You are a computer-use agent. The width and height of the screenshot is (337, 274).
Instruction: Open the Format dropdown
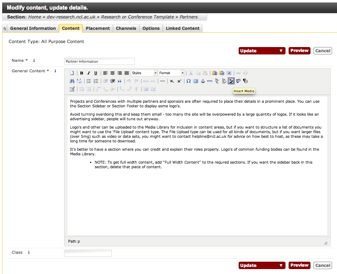[x=171, y=73]
